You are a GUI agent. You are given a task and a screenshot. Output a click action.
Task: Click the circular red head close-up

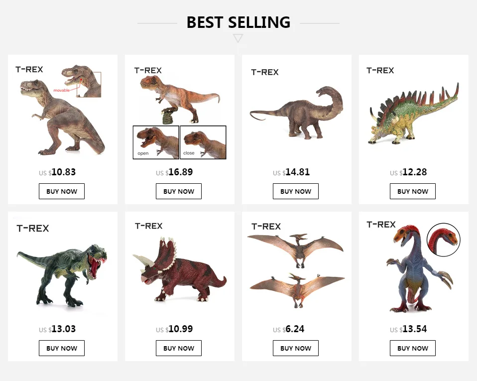pos(444,240)
